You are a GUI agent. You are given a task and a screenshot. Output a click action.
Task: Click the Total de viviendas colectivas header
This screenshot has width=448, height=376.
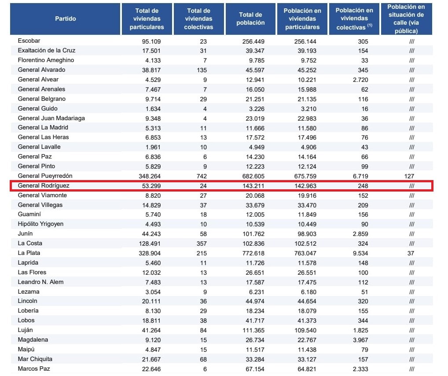tap(199, 19)
